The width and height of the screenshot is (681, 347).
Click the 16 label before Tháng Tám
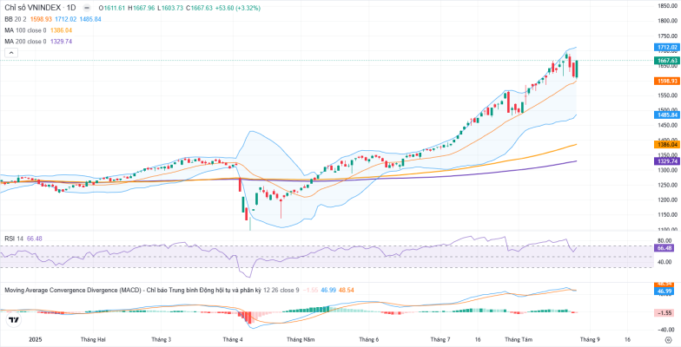click(x=478, y=339)
